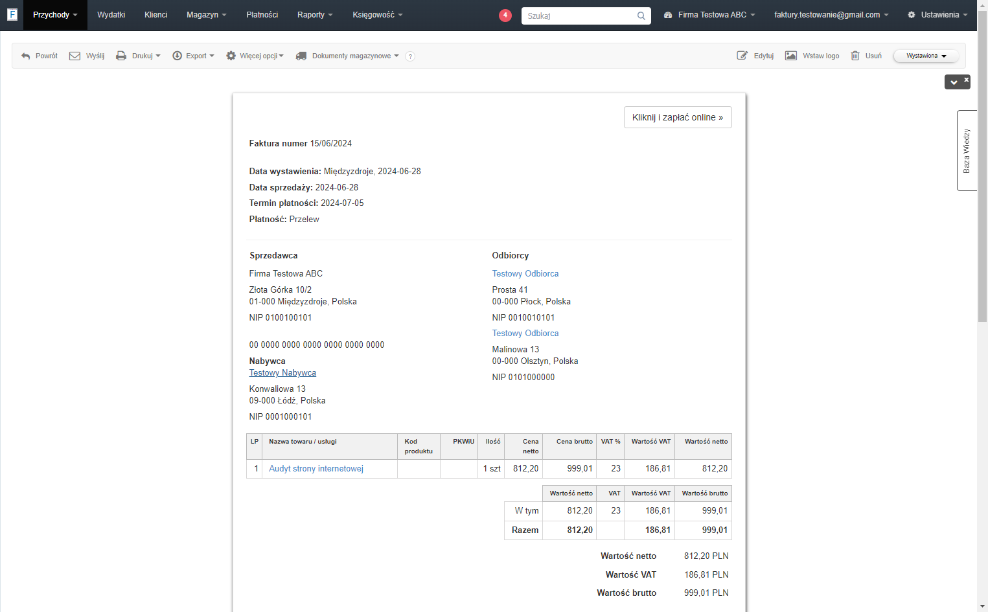The width and height of the screenshot is (988, 612).
Task: Open the question mark help icon
Action: click(x=410, y=56)
